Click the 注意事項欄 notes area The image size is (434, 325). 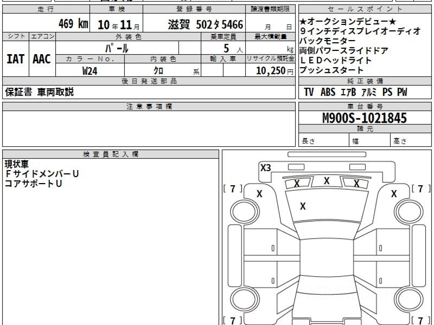(x=149, y=129)
